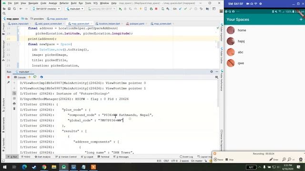Open the Dart Analysis tool window
The image size is (305, 171).
tap(42, 157)
